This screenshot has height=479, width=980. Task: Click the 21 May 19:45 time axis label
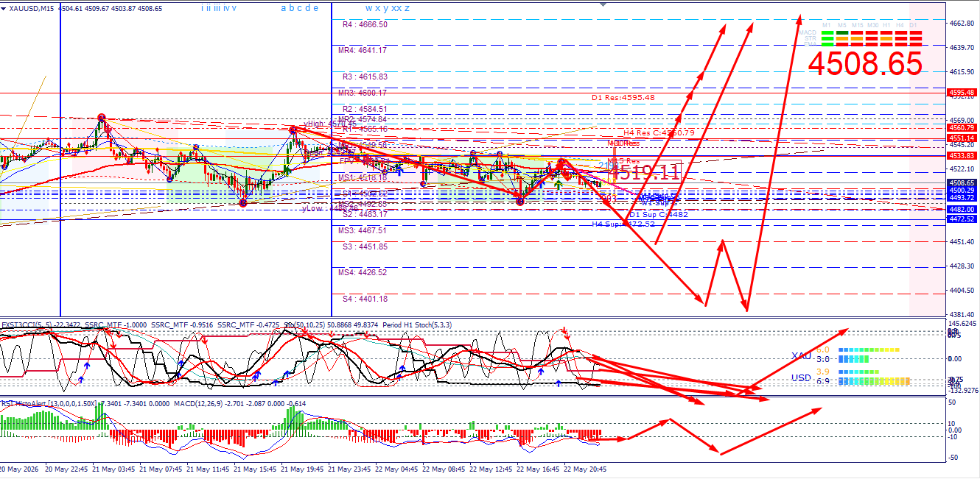tap(302, 469)
